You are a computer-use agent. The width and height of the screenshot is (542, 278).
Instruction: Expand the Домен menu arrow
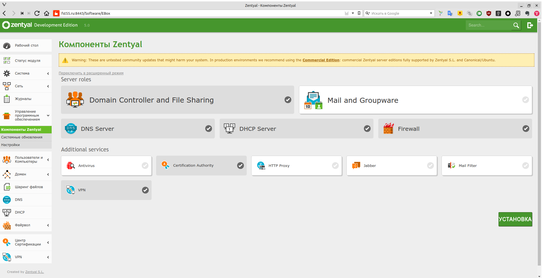(x=48, y=174)
